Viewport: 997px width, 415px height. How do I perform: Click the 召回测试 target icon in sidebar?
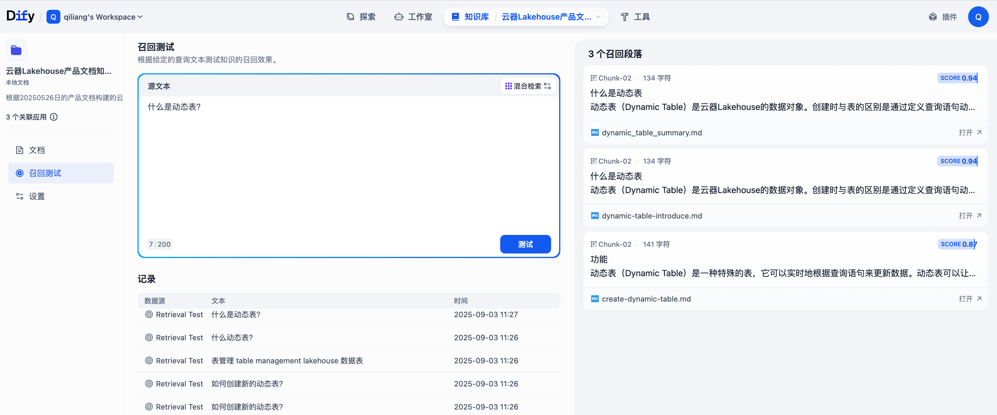pyautogui.click(x=19, y=173)
